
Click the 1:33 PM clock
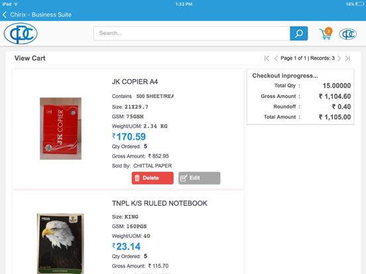tap(184, 4)
